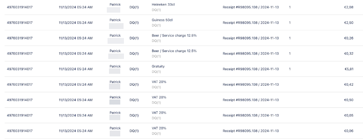Click Beer / Service charge label for €0,26
The image size is (363, 140).
tap(174, 35)
